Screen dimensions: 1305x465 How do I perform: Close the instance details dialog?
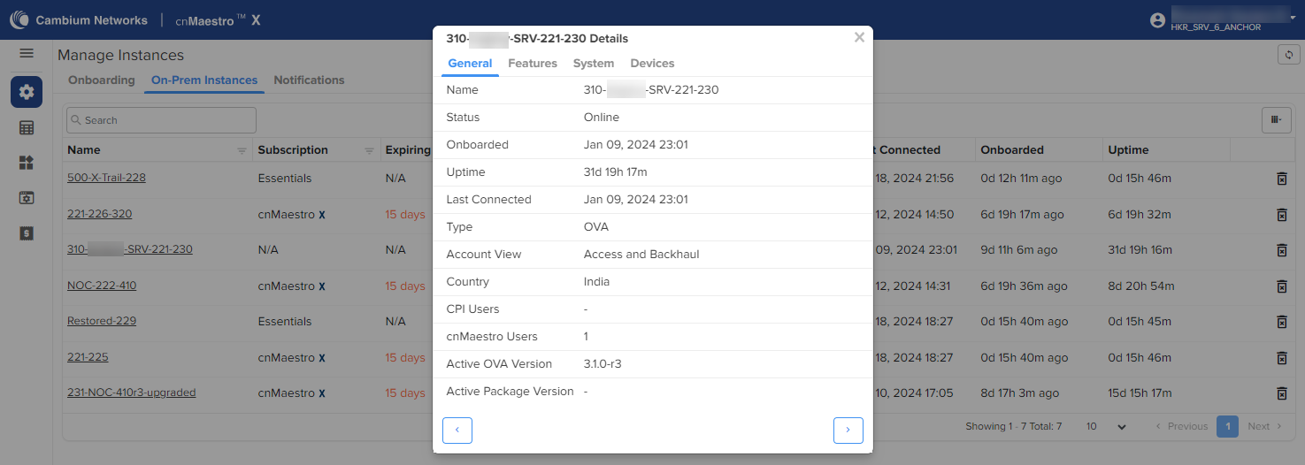tap(859, 38)
